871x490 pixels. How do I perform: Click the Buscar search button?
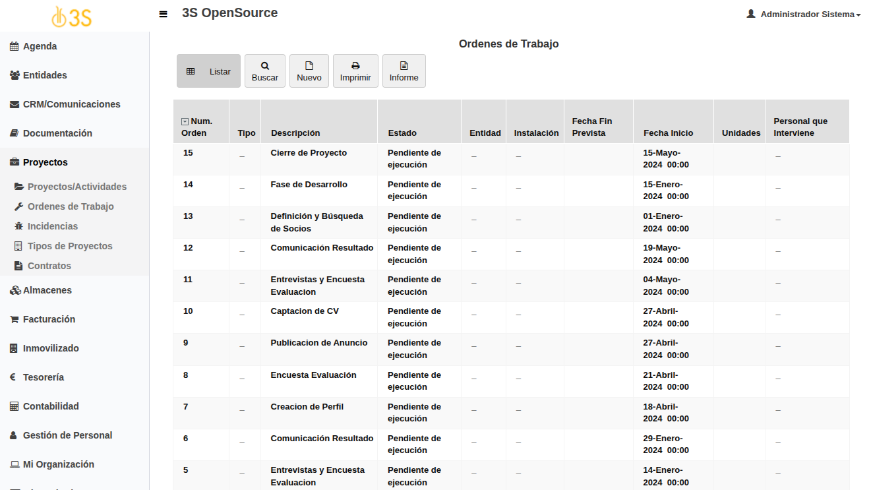pos(264,71)
